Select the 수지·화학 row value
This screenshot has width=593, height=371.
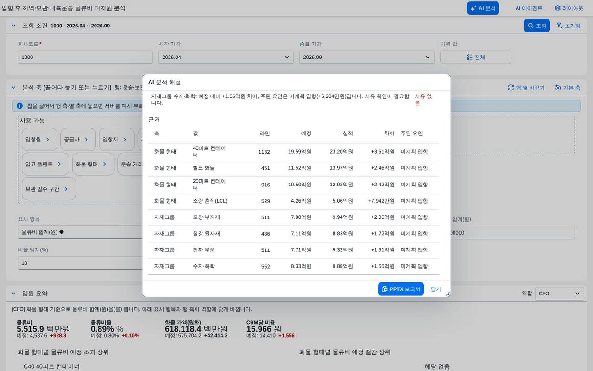click(204, 266)
